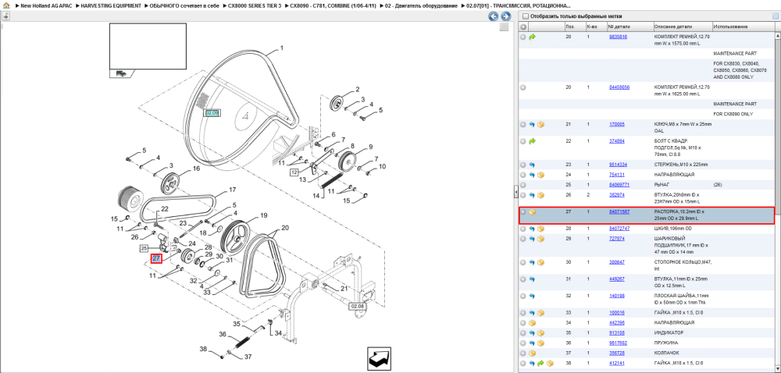Viewport: 781px width, 373px height.
Task: Click parts list scrollbar up arrow
Action: point(778,36)
